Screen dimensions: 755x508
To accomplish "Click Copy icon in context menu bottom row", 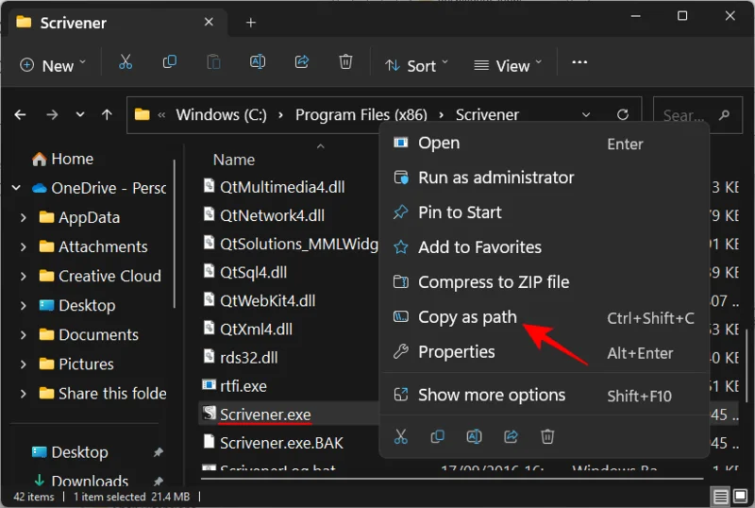I will click(437, 436).
